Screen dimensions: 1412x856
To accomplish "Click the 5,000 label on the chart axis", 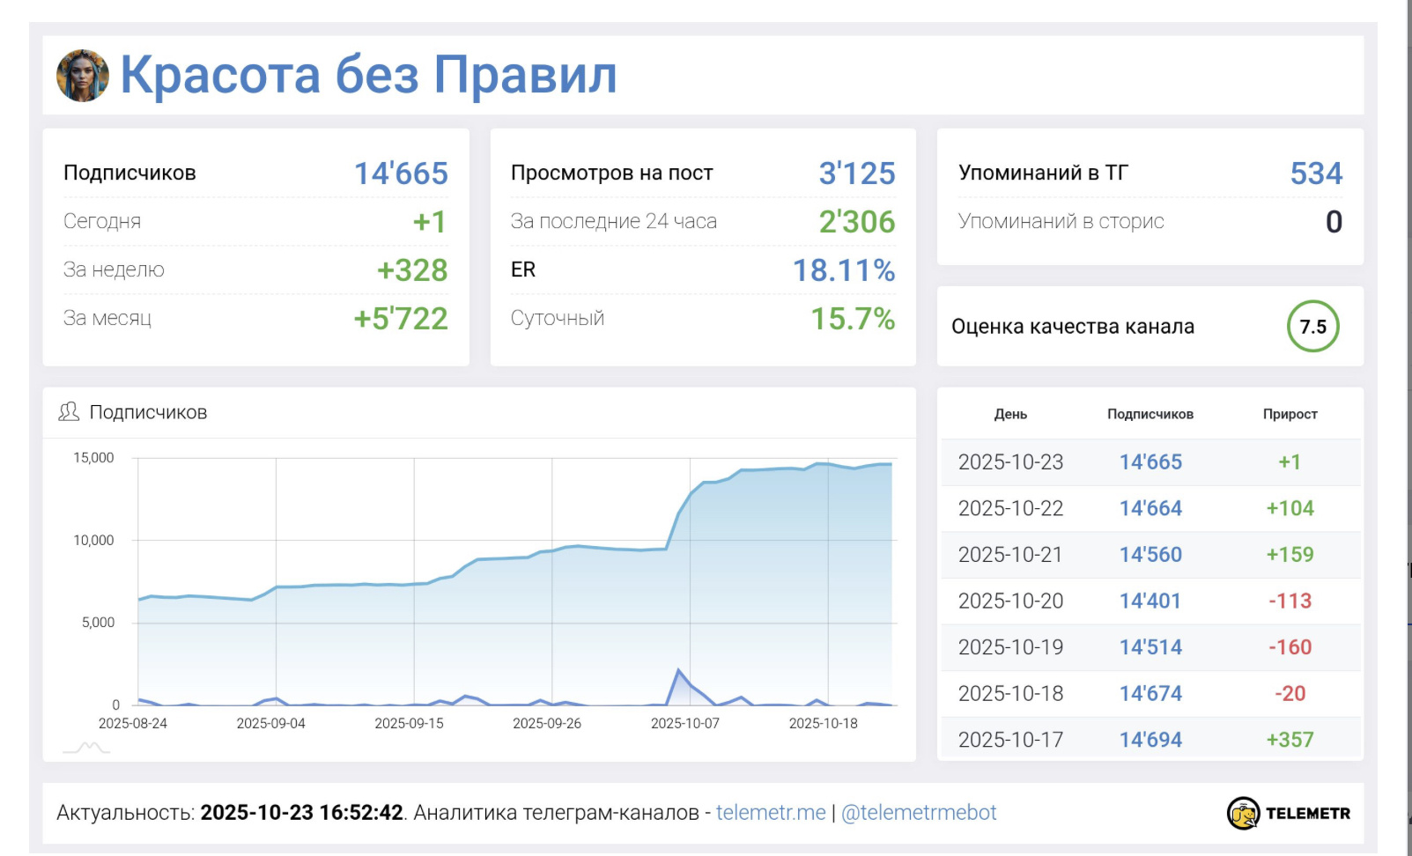I will 98,623.
